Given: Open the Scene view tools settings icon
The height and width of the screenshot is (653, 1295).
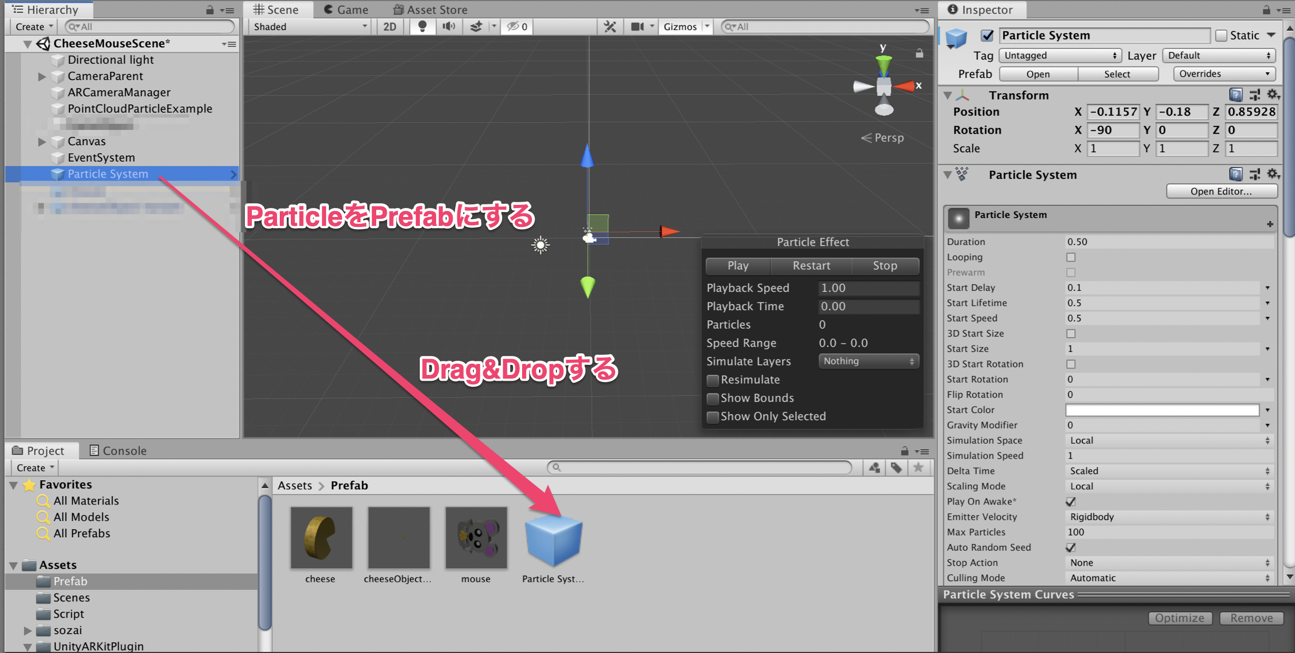Looking at the screenshot, I should click(x=610, y=26).
